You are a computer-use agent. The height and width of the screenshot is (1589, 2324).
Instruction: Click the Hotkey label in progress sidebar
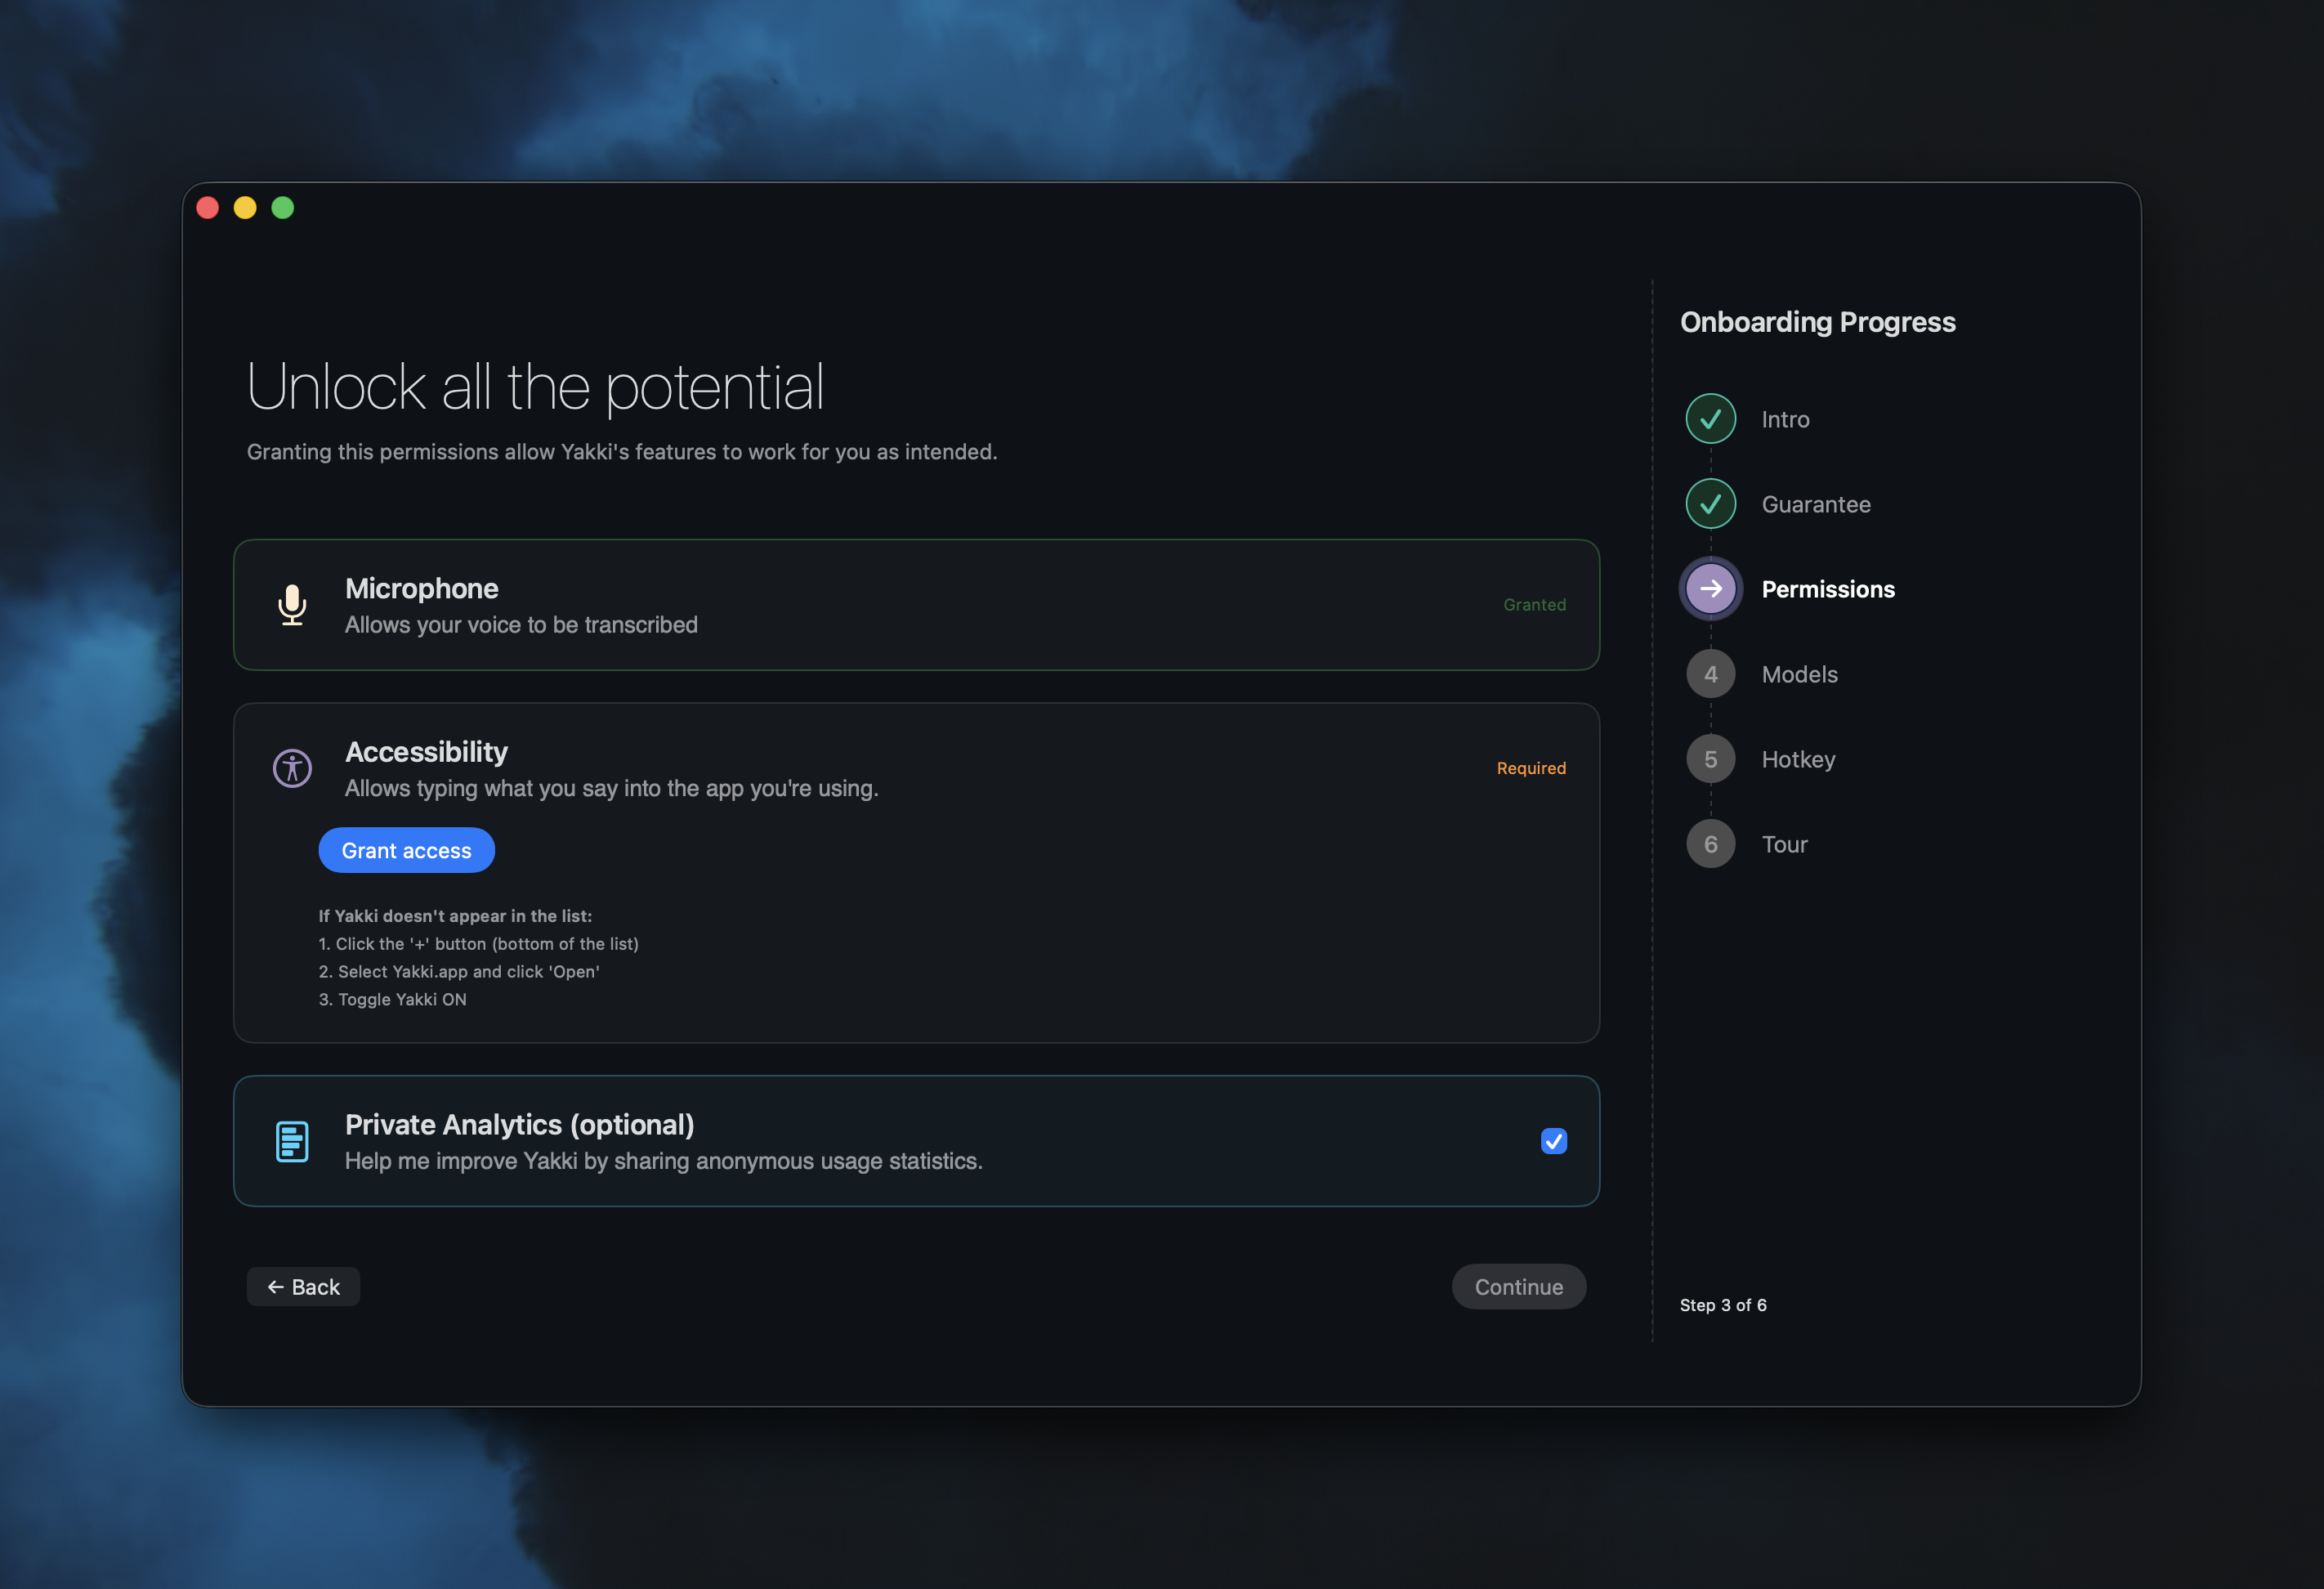pos(1798,758)
